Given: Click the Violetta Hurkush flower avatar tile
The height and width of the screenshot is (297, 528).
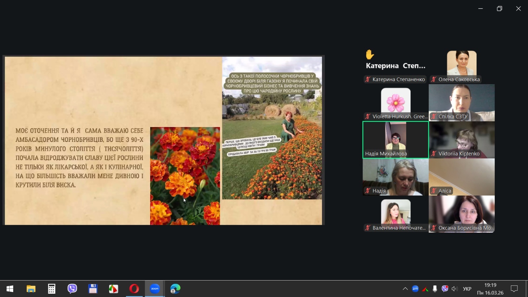Looking at the screenshot, I should 395,101.
